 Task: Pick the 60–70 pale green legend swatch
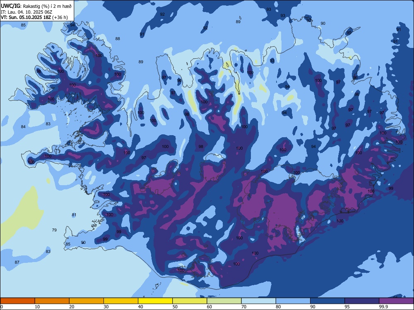pyautogui.click(x=224, y=301)
